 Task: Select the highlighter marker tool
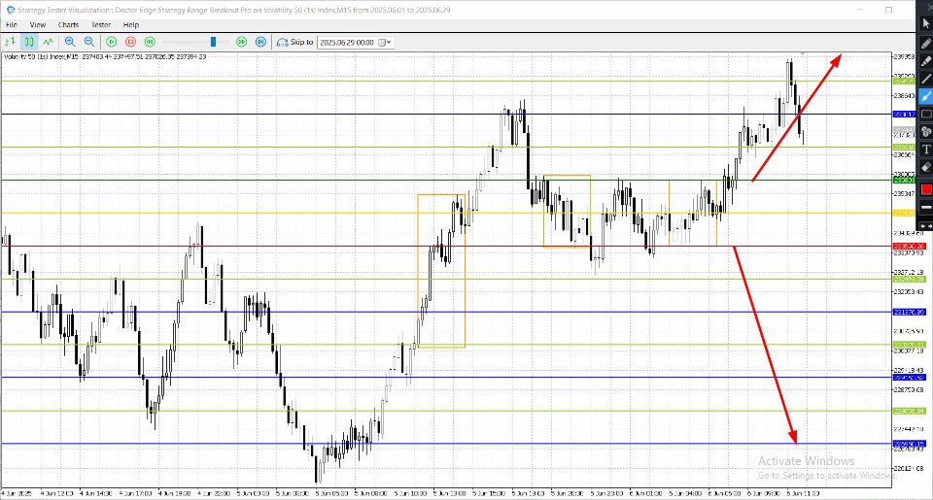(926, 60)
